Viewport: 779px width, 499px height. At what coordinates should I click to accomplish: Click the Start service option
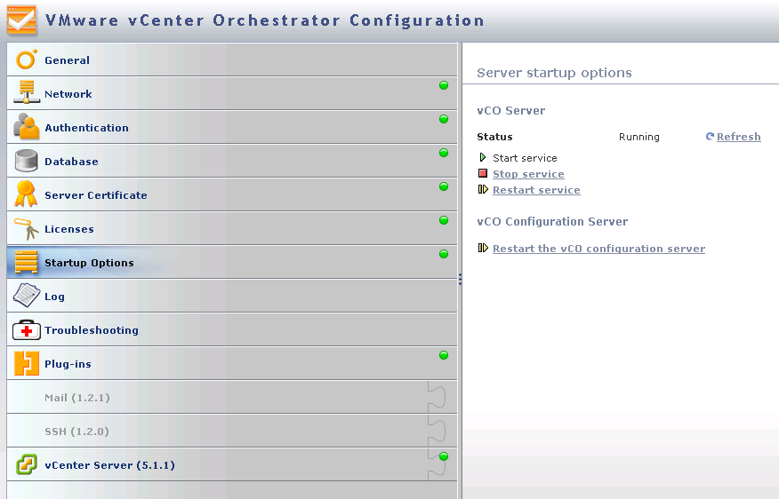coord(525,158)
